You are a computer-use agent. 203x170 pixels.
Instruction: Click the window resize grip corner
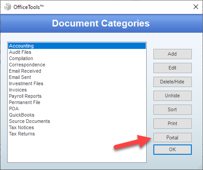pos(200,167)
